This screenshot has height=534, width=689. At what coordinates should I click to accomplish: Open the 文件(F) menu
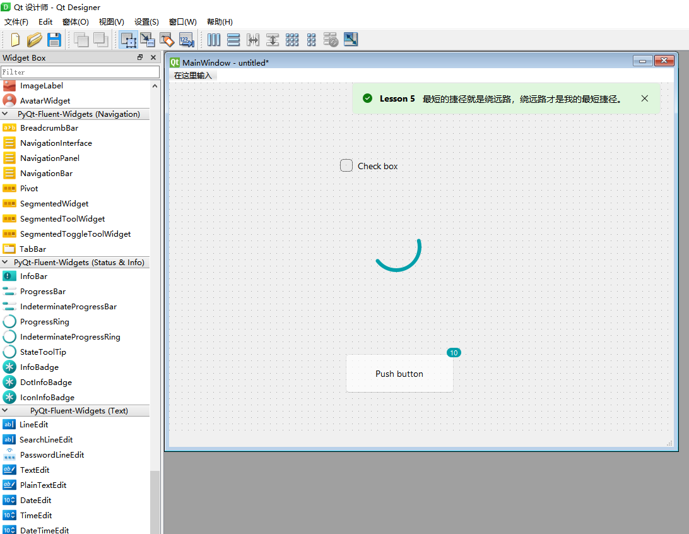16,22
